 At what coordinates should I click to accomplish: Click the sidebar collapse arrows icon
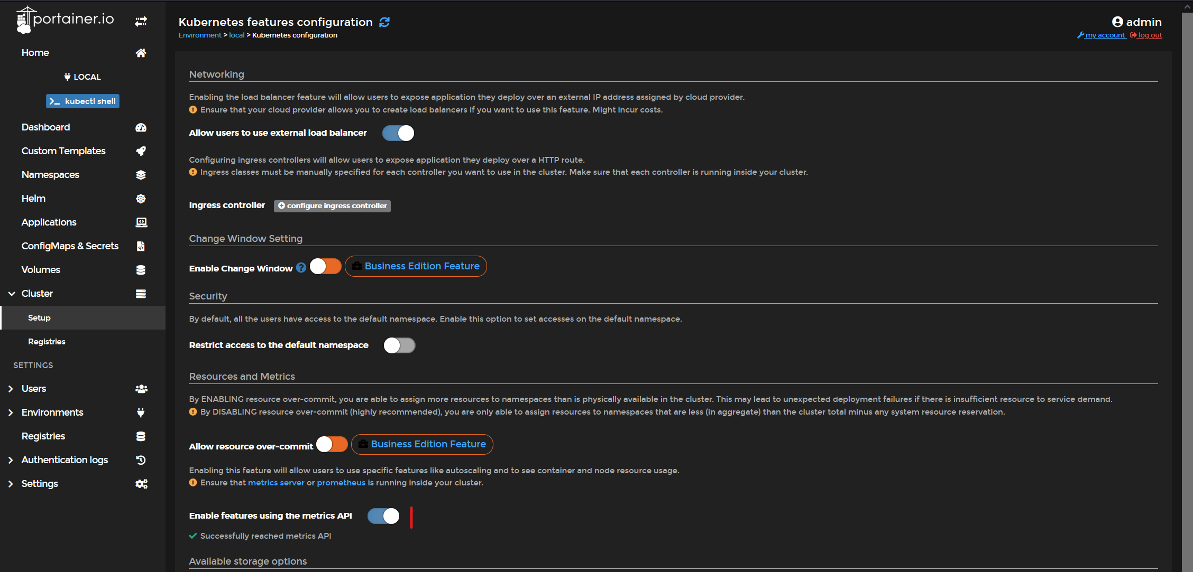[x=141, y=21]
